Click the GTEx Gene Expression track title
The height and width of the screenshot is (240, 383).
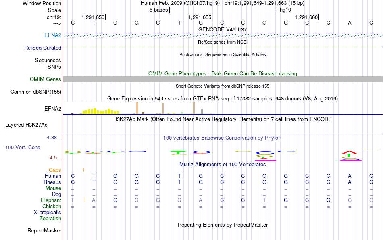(223, 99)
